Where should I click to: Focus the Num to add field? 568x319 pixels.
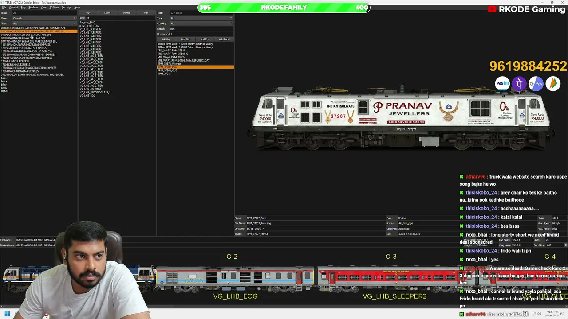click(x=201, y=34)
